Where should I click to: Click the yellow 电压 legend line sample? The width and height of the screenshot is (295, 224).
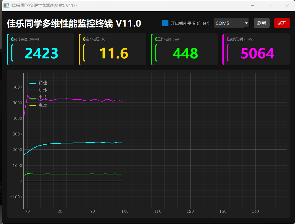33,106
